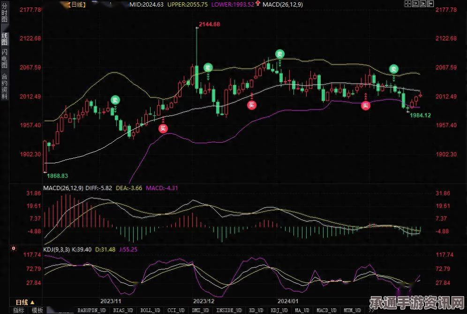467x314 pixels.
Task: Click the DEA:-3.66 reading
Action: (x=129, y=188)
